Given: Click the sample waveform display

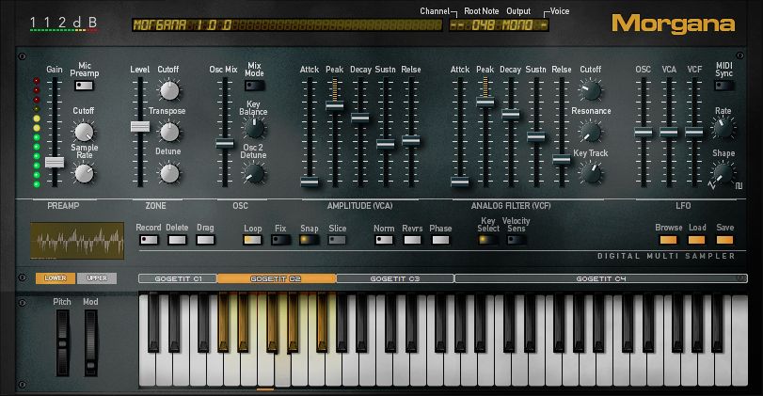Looking at the screenshot, I should coord(77,241).
